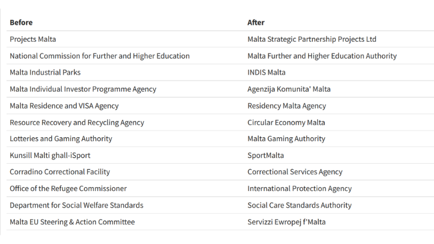Click "Servizzi Ewropej f'Malta" text
Image resolution: width=434 pixels, height=244 pixels.
click(286, 222)
